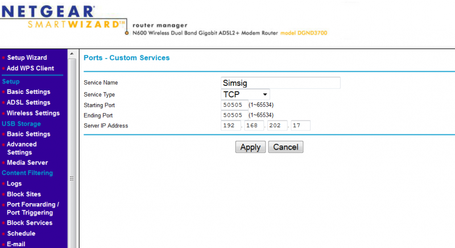Open Add WPS Client page
This screenshot has height=248, width=455.
click(30, 68)
